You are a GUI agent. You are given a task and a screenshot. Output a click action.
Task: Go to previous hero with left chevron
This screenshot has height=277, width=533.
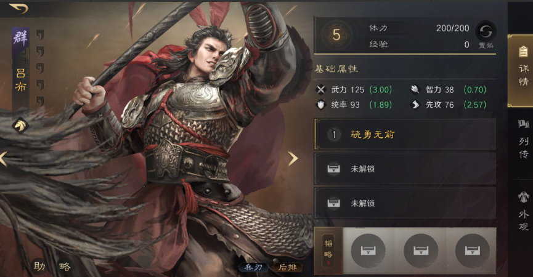4,159
